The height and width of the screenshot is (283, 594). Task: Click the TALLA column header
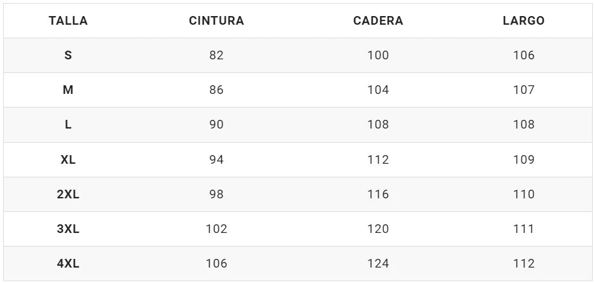(x=68, y=20)
